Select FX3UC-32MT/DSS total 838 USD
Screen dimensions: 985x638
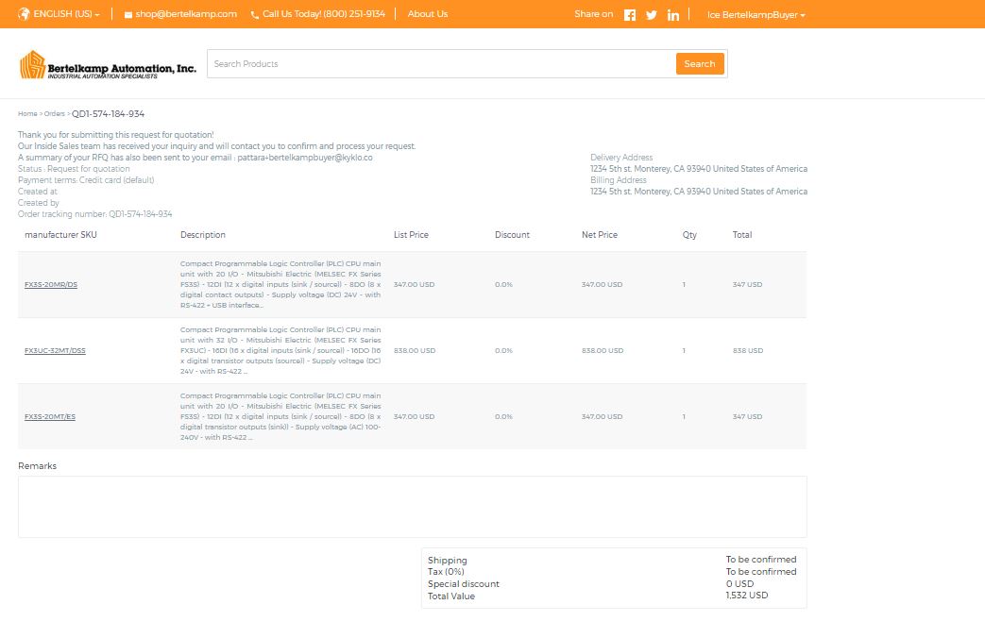(x=748, y=350)
